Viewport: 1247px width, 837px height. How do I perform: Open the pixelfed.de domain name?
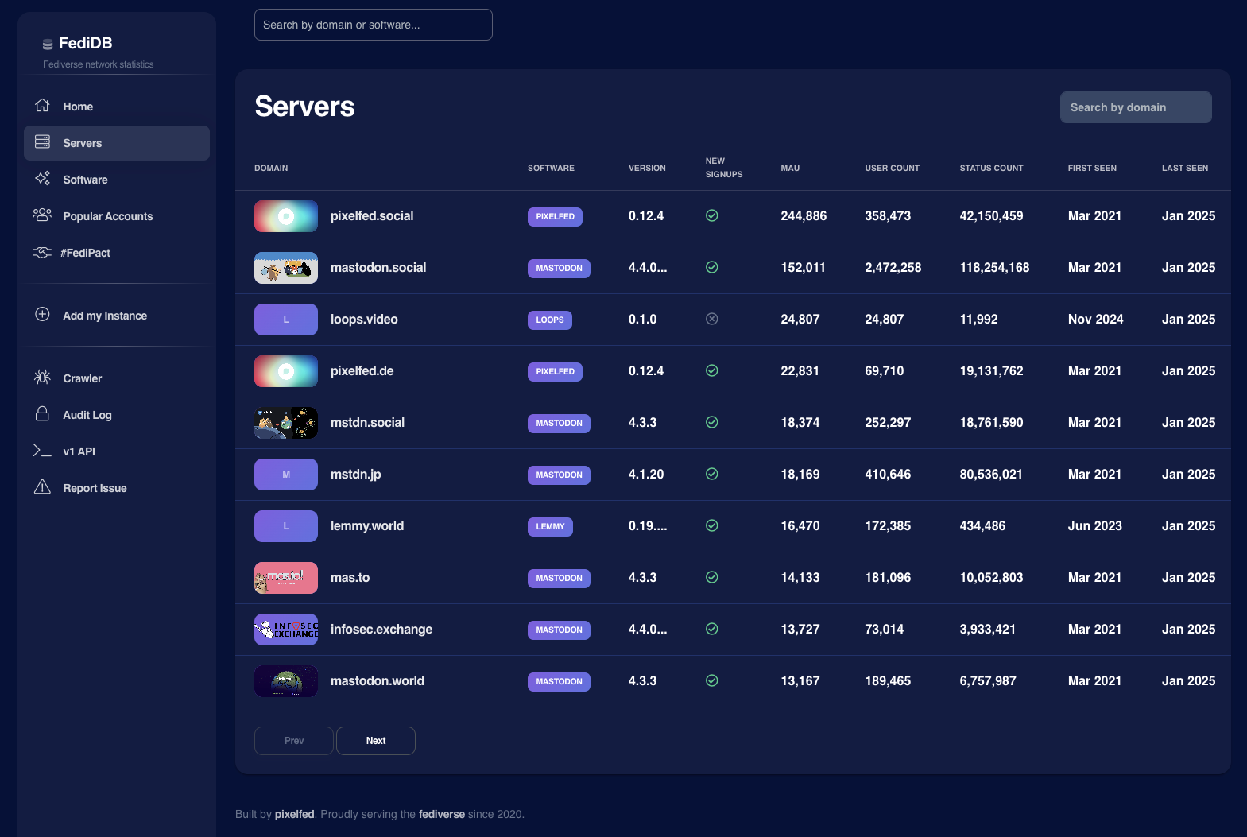tap(362, 370)
